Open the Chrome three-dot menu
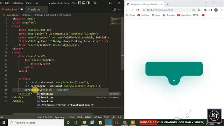The image size is (224, 126). tap(221, 10)
